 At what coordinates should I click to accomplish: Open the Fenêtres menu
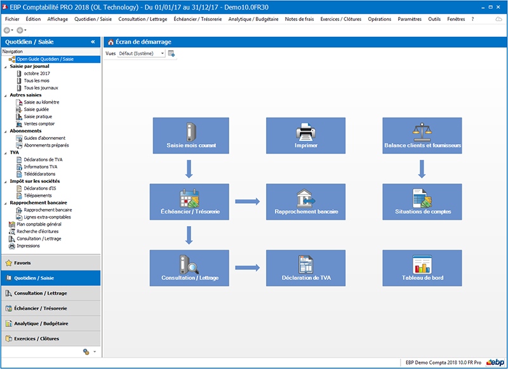coord(456,19)
